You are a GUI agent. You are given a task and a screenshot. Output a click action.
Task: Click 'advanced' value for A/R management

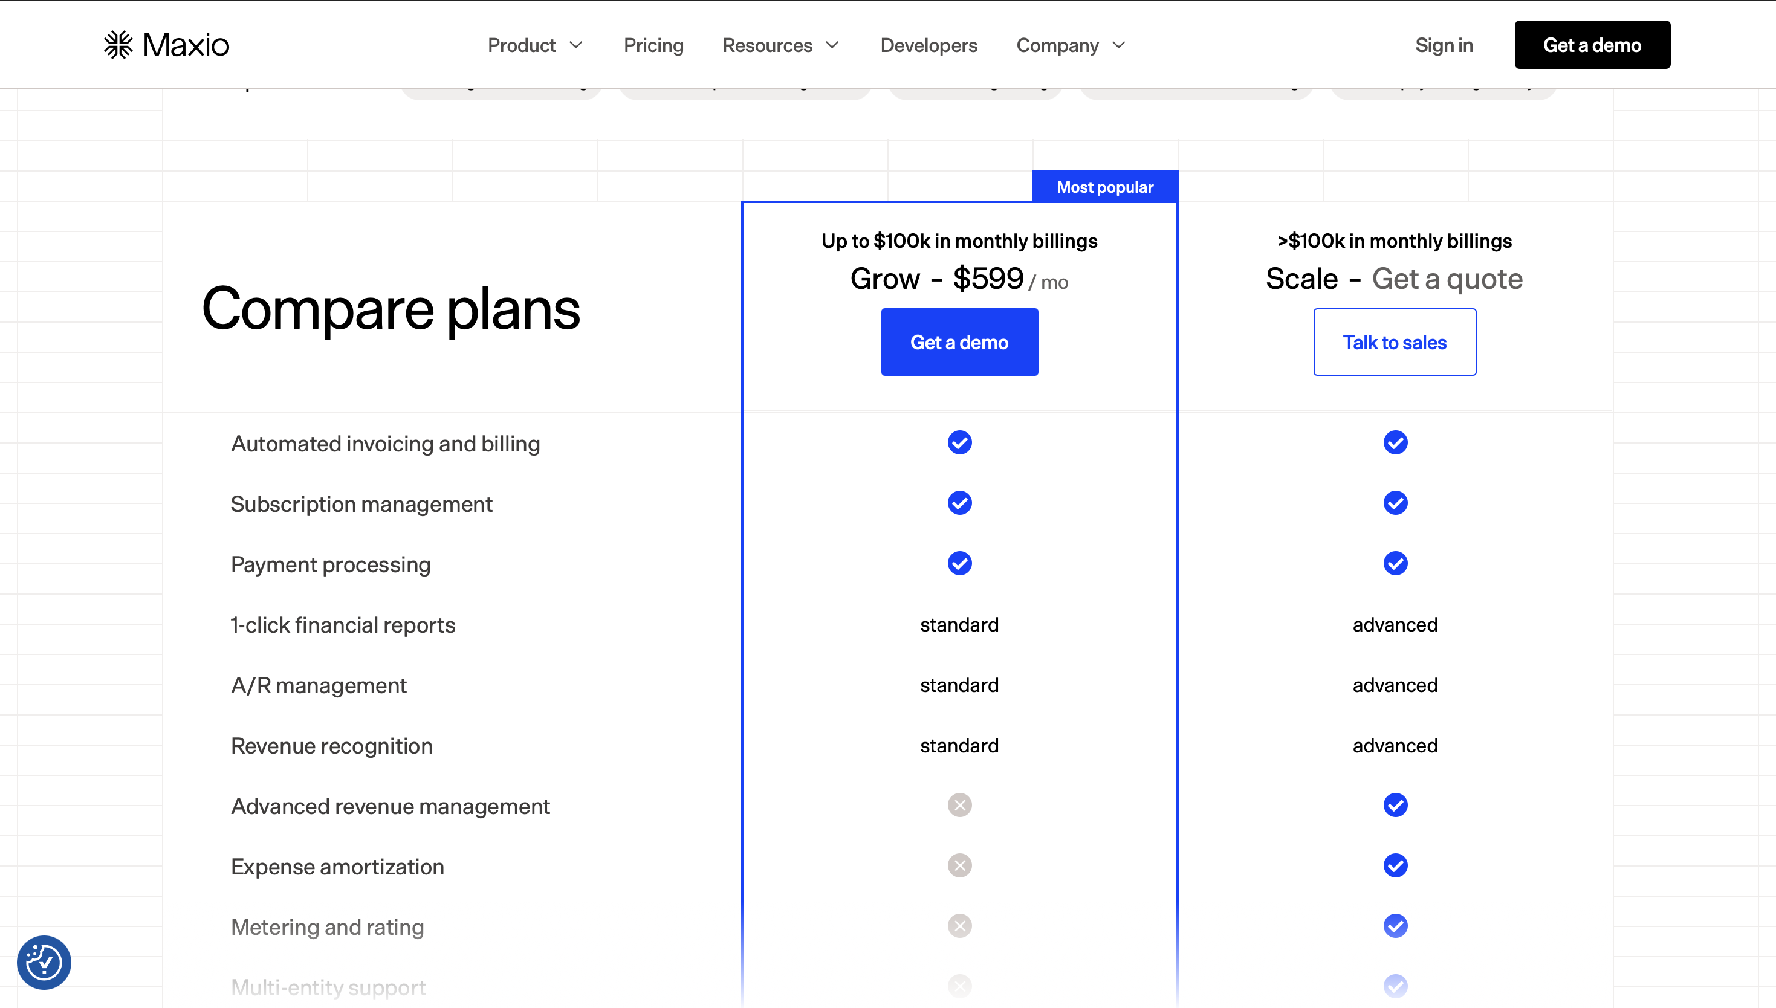[1395, 685]
